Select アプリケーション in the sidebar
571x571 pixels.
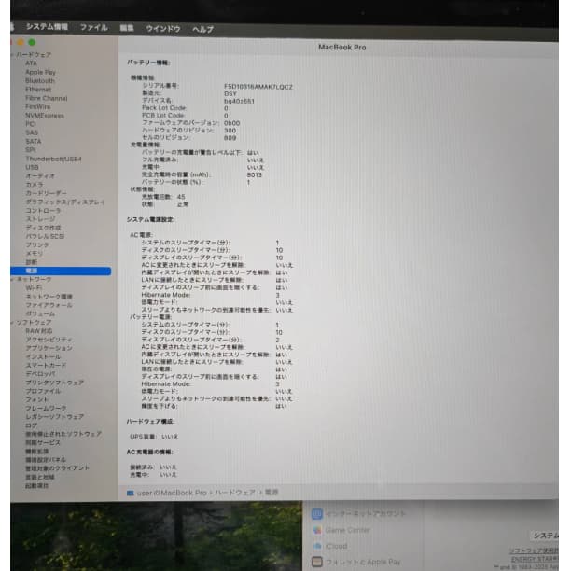tap(49, 349)
